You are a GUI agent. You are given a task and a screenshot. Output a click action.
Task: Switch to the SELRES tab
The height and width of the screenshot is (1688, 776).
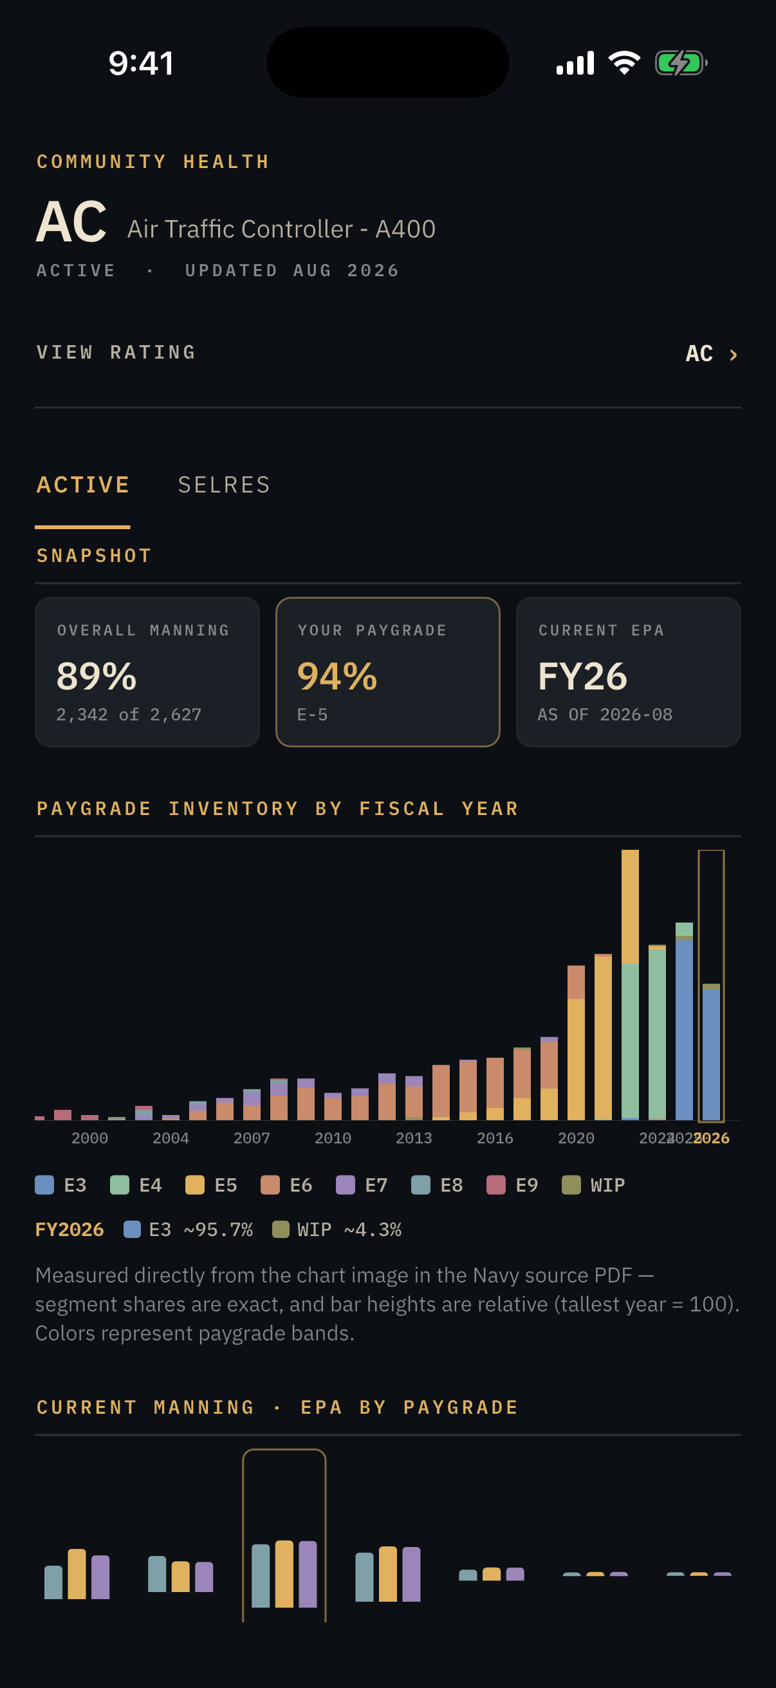click(224, 485)
